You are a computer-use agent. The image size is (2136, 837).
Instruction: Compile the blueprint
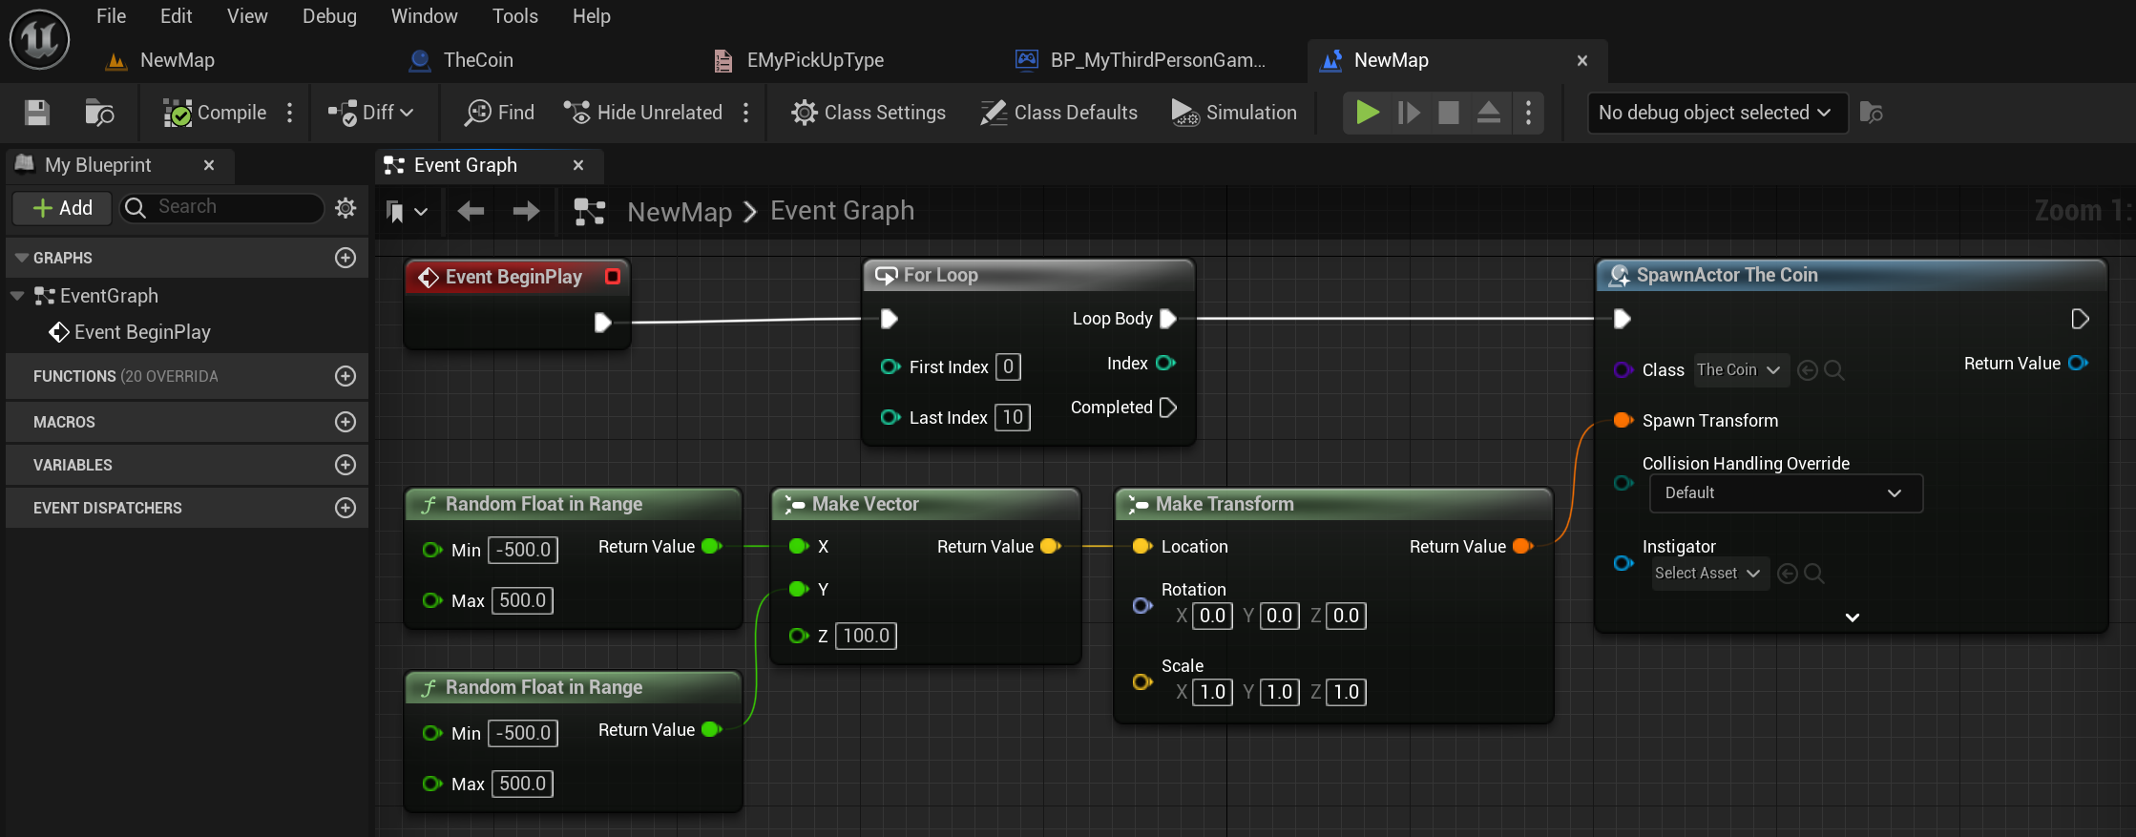pyautogui.click(x=215, y=113)
